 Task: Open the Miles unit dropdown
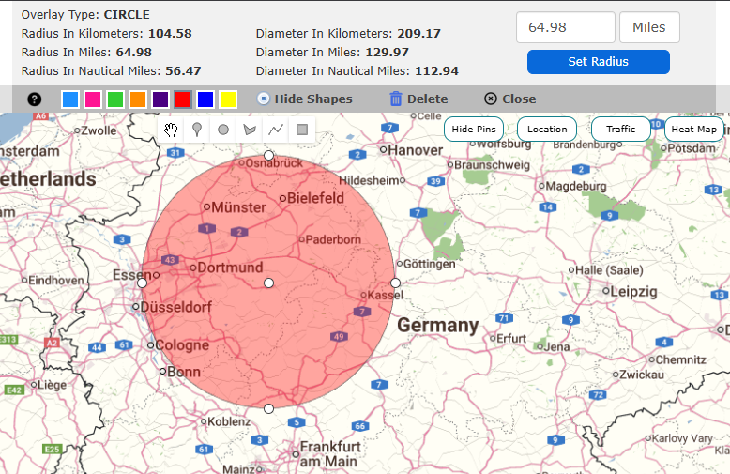[x=649, y=27]
